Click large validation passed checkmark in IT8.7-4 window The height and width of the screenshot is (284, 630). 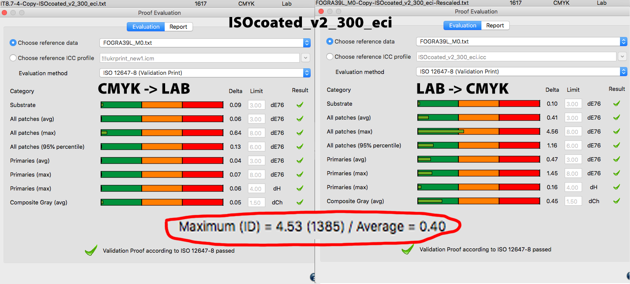pos(91,250)
